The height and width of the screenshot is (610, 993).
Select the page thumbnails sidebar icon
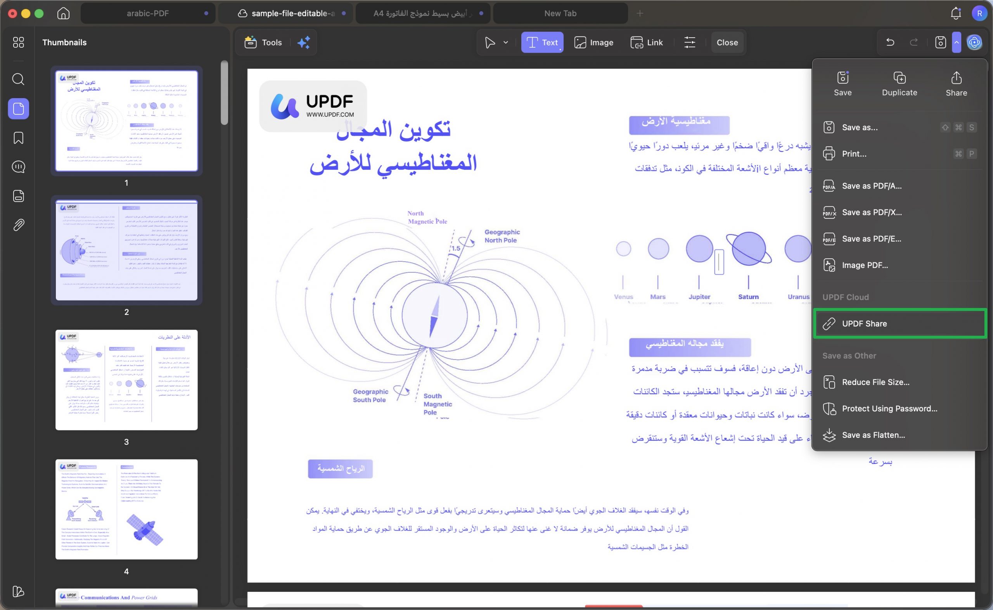pos(18,109)
